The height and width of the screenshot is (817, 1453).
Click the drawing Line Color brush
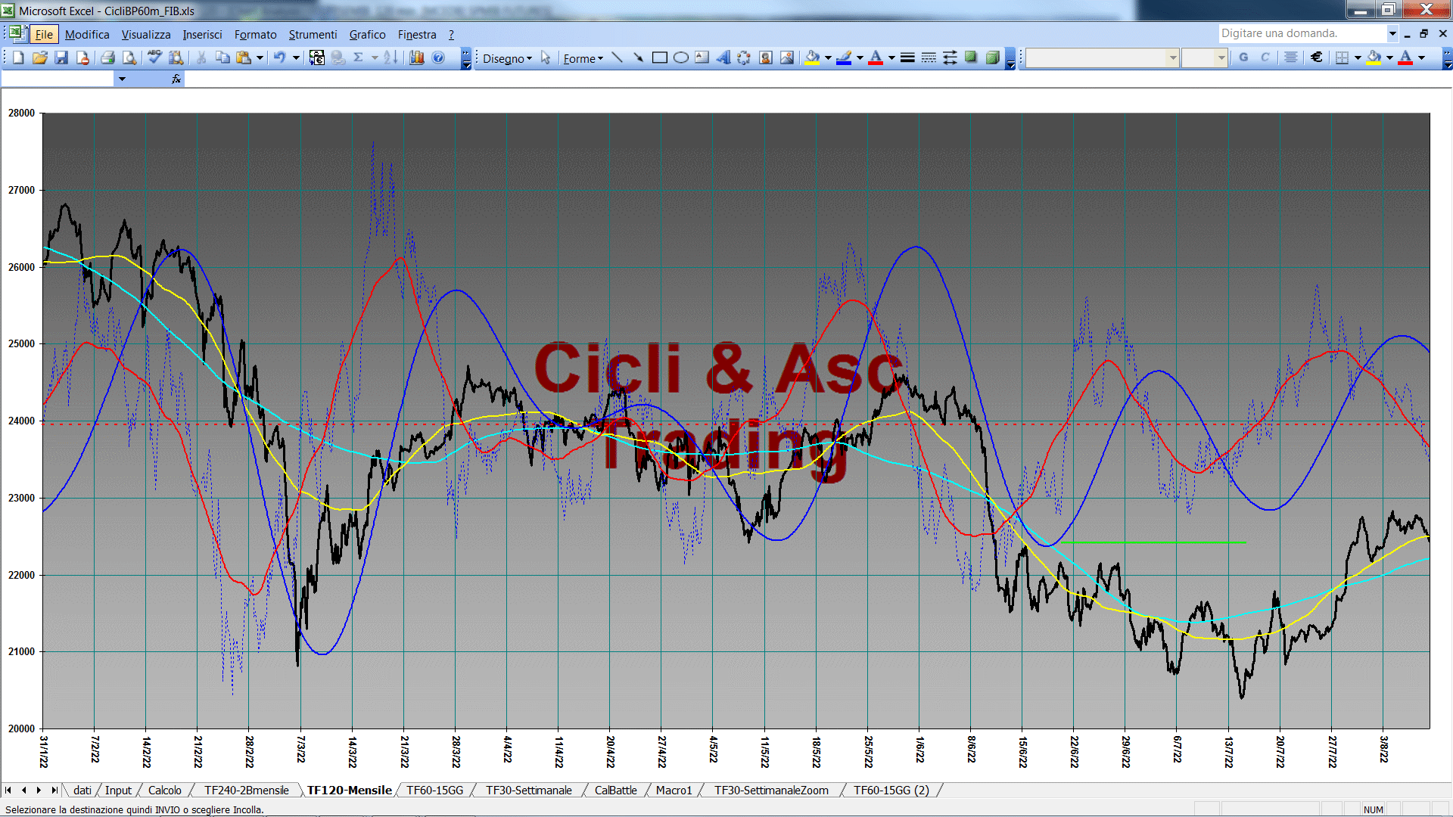tap(845, 57)
